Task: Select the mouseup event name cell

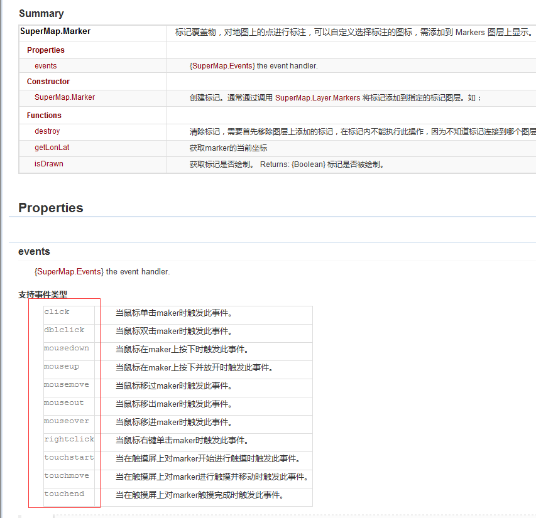Action: [69, 370]
